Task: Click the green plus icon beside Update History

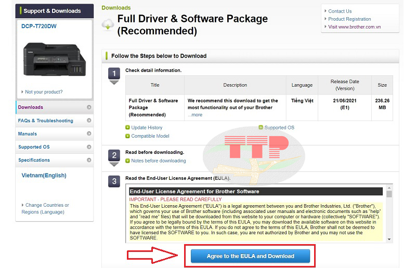Action: [127, 127]
